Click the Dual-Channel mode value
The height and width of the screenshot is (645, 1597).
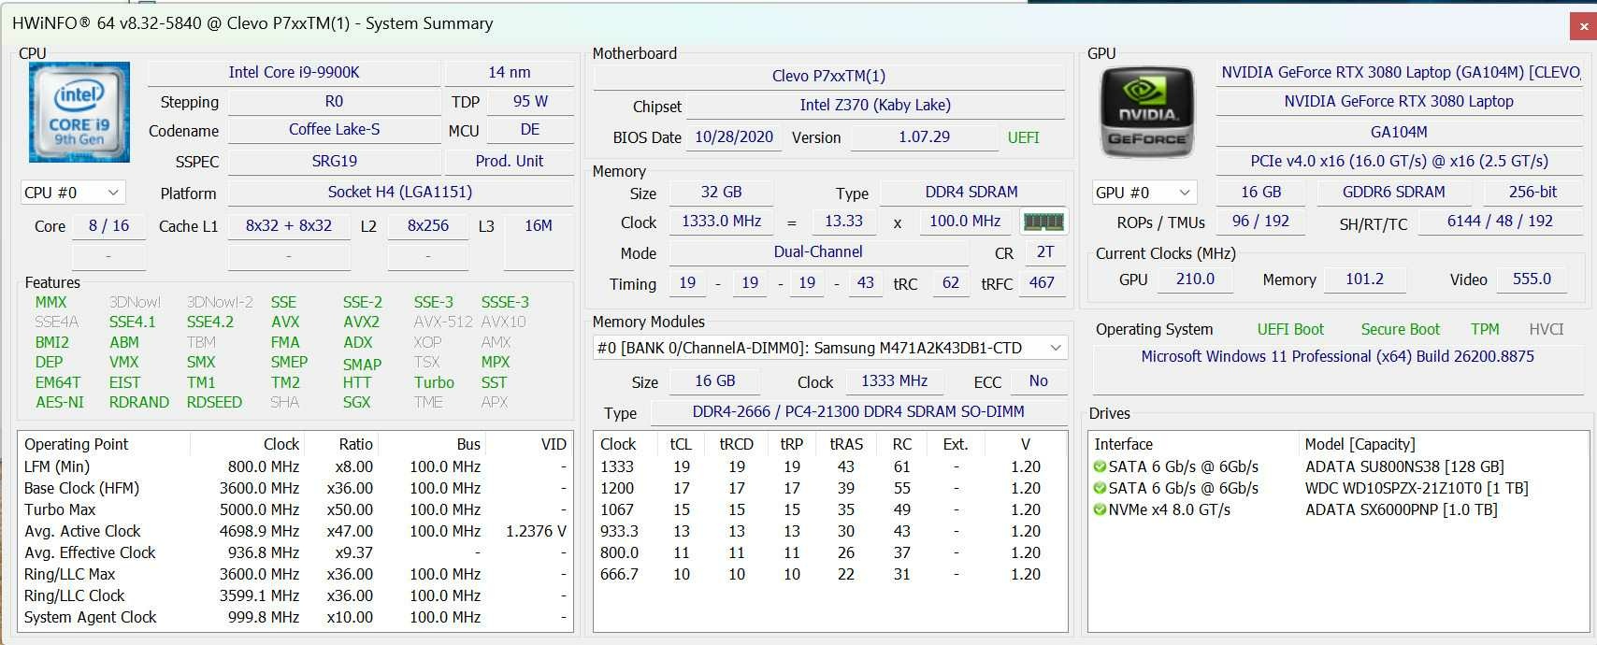click(818, 251)
